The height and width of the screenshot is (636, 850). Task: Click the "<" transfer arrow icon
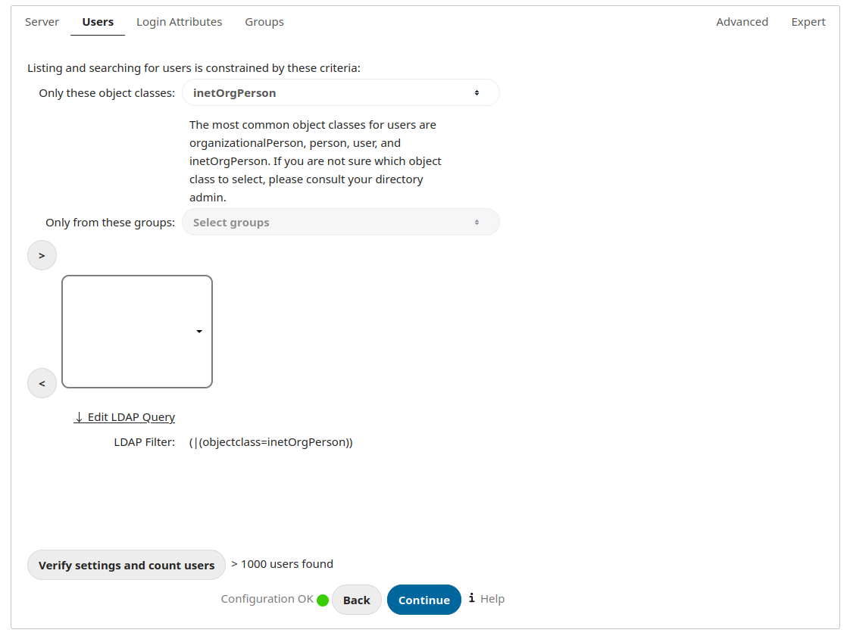pos(42,383)
